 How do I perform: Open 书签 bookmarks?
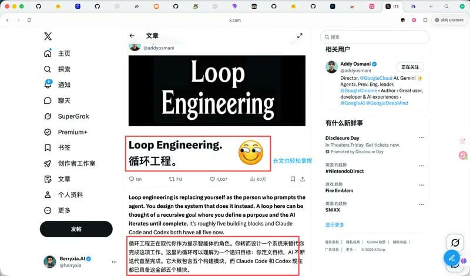57,148
